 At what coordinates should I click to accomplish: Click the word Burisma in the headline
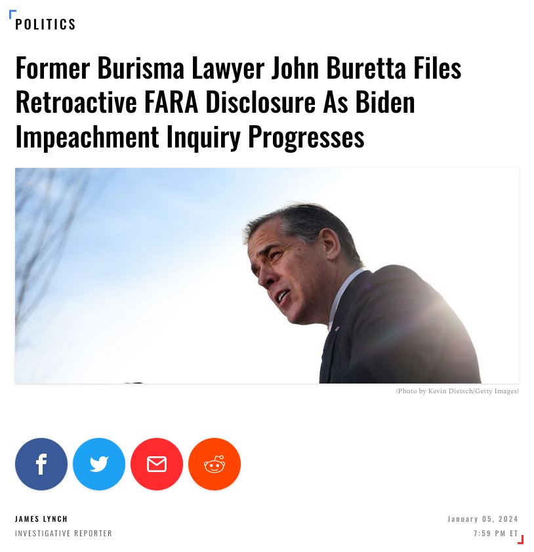141,68
